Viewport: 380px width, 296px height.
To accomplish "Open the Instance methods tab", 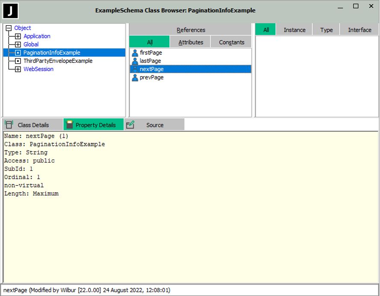I will 294,30.
